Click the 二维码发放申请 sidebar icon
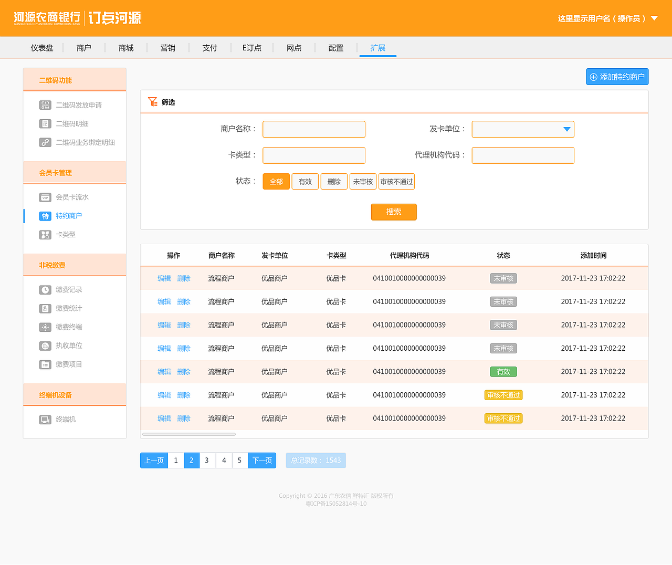The height and width of the screenshot is (565, 672). point(45,105)
